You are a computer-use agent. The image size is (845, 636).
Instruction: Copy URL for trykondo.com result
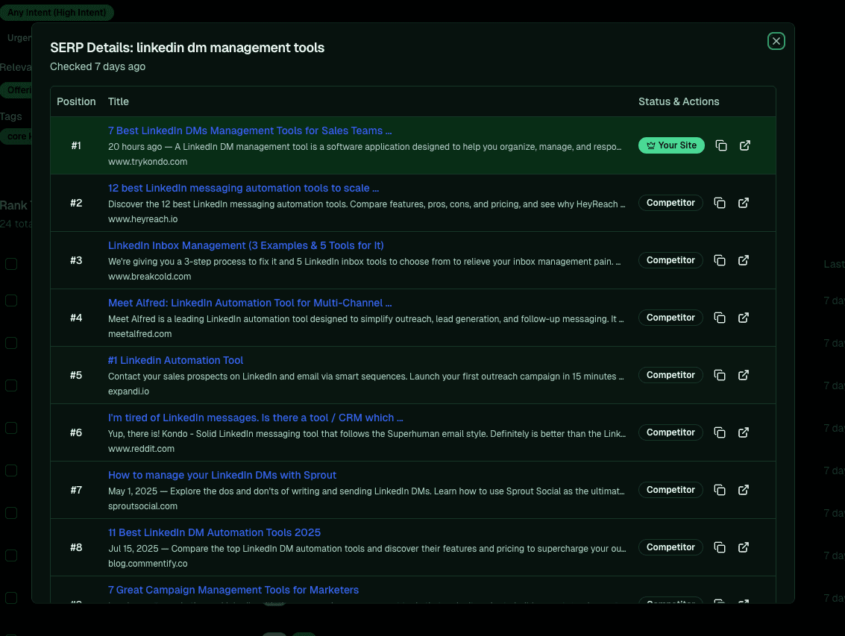721,145
